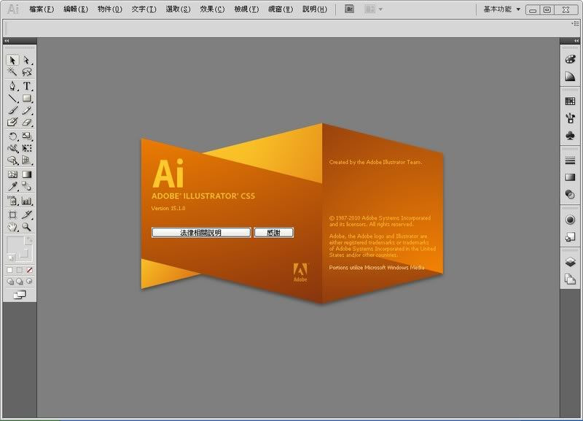Select the Gradient tool in toolbox
The height and width of the screenshot is (421, 583).
[27, 174]
